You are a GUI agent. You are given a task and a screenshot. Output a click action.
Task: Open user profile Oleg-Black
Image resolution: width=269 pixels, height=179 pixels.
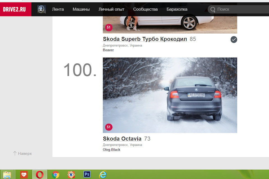click(112, 150)
